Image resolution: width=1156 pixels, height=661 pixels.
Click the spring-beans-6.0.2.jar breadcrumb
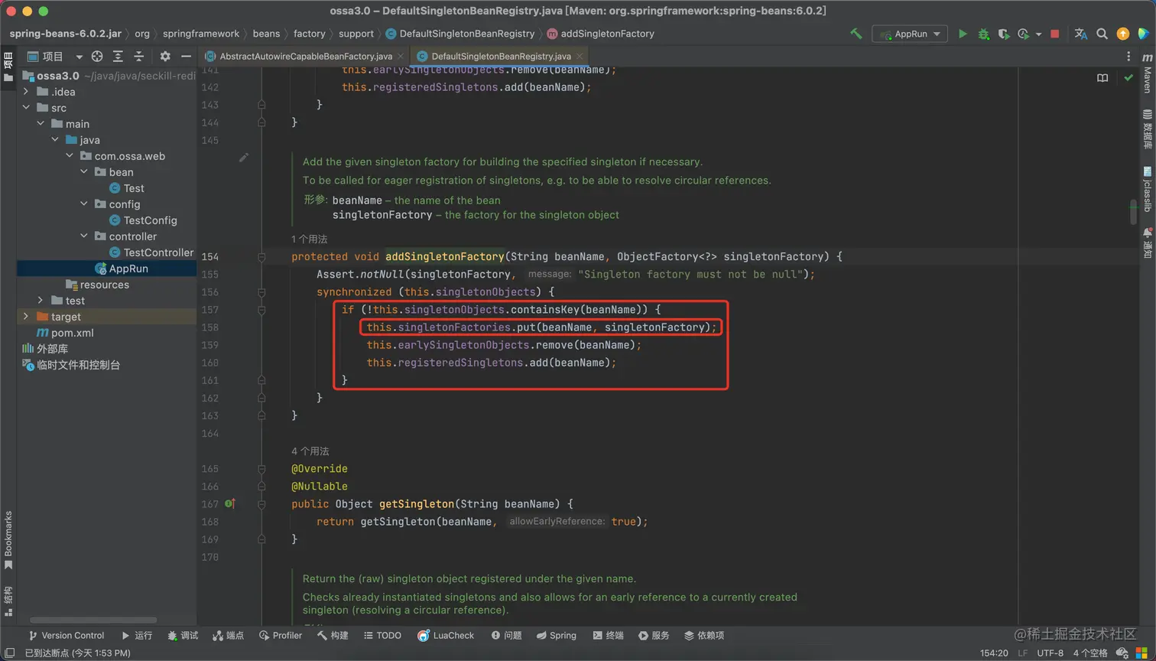tap(65, 34)
